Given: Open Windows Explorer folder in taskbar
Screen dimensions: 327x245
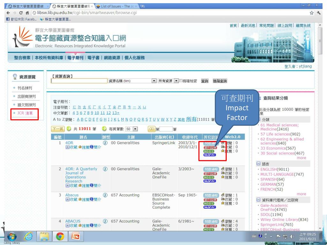Looking at the screenshot, I should [44, 237].
